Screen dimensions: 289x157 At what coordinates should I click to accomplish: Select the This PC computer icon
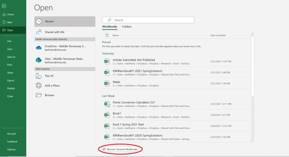[x=39, y=76]
